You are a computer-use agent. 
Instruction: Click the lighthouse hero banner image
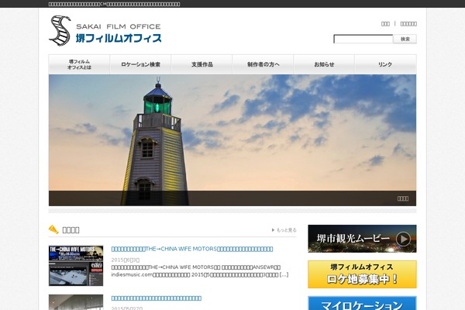[x=232, y=140]
